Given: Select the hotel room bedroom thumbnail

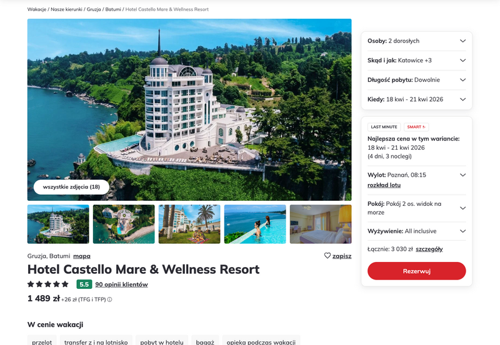Looking at the screenshot, I should click(321, 224).
